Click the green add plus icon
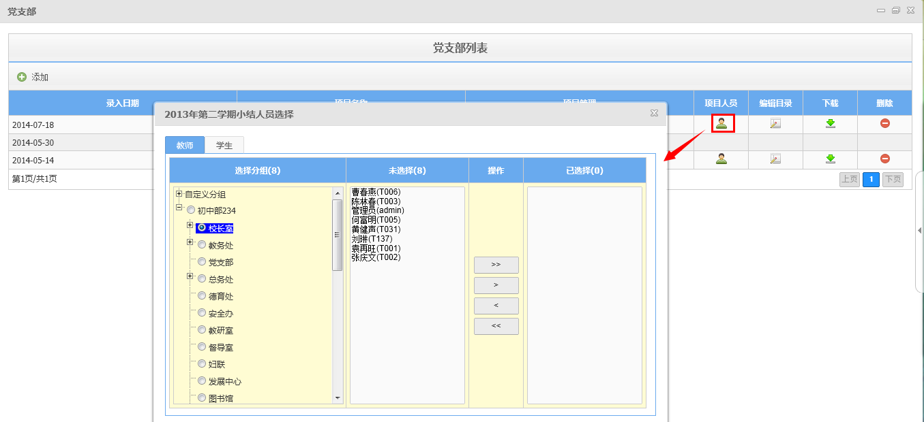924x422 pixels. click(x=21, y=77)
